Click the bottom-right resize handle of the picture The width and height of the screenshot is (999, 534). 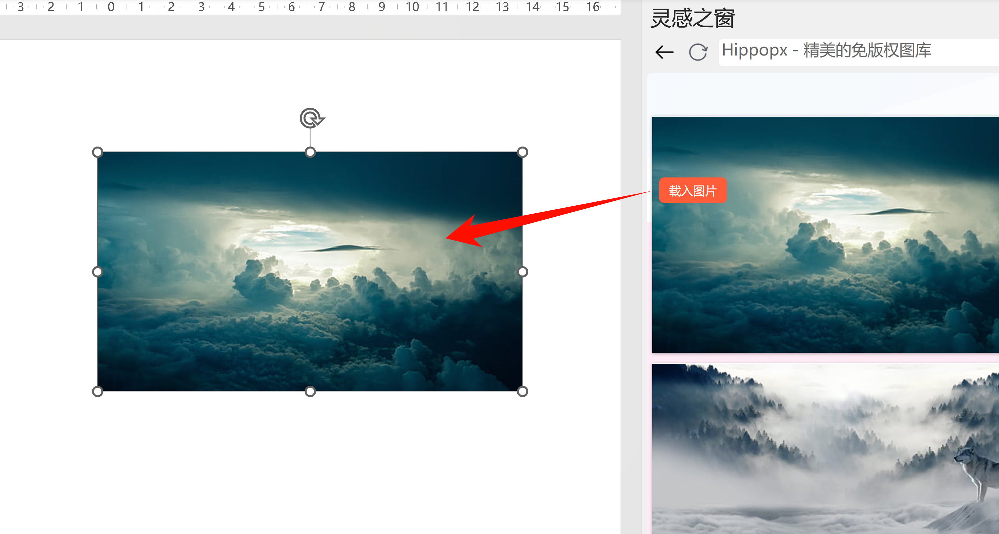(x=522, y=391)
